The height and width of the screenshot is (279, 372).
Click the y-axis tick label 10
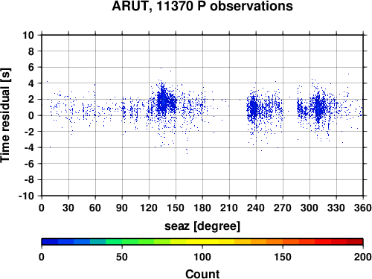coord(28,35)
